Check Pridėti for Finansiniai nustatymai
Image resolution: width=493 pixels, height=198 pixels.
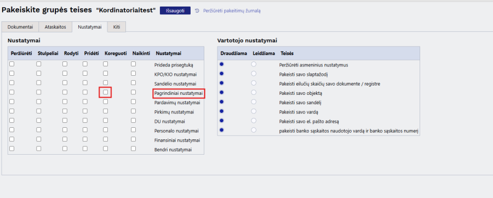coord(85,139)
